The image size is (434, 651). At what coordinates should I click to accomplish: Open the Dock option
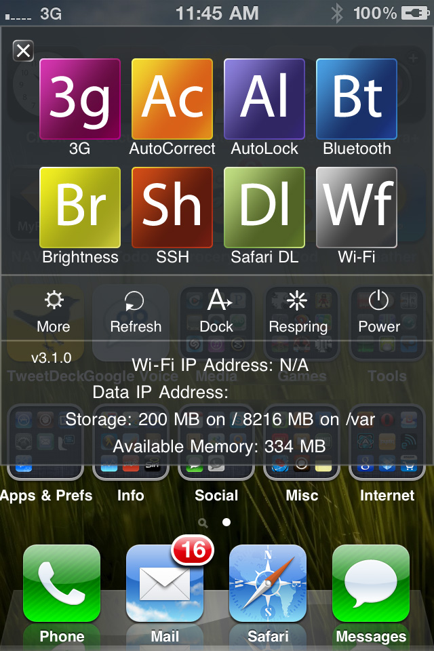pos(217,312)
